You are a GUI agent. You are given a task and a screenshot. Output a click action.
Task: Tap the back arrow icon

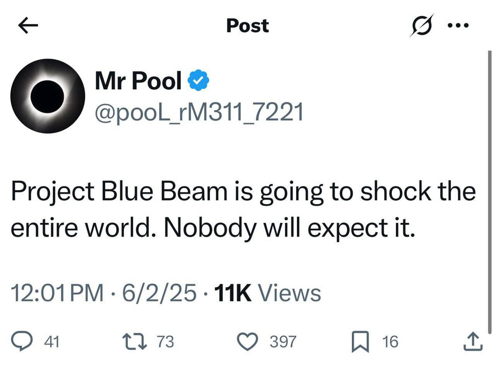pyautogui.click(x=28, y=26)
